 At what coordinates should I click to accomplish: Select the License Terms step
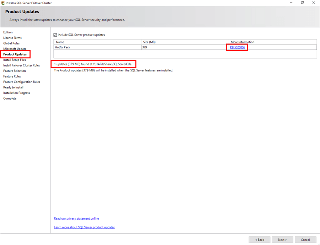click(x=12, y=38)
